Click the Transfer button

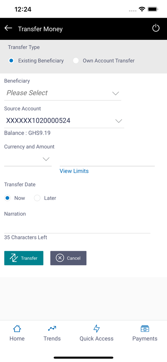pos(24,258)
